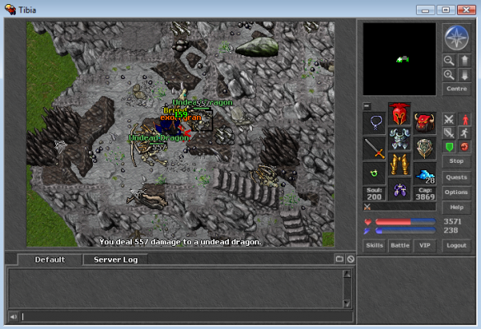Click the mana lightning icon
The width and height of the screenshot is (481, 329).
click(x=367, y=230)
